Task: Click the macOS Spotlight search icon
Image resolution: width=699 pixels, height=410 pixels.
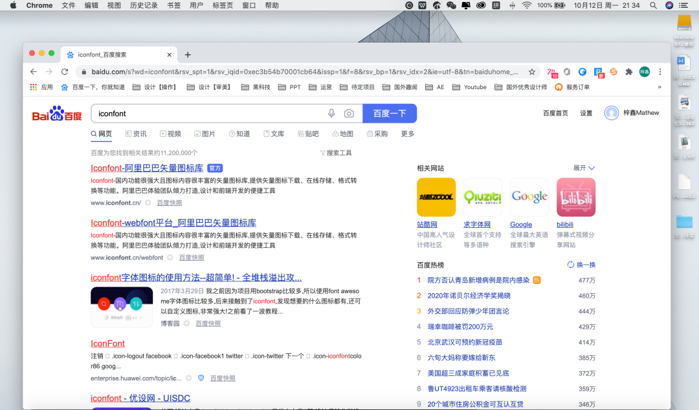Action: tap(653, 5)
